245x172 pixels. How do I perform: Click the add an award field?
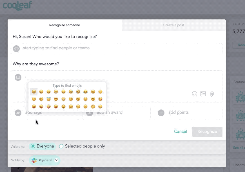[x=117, y=113]
